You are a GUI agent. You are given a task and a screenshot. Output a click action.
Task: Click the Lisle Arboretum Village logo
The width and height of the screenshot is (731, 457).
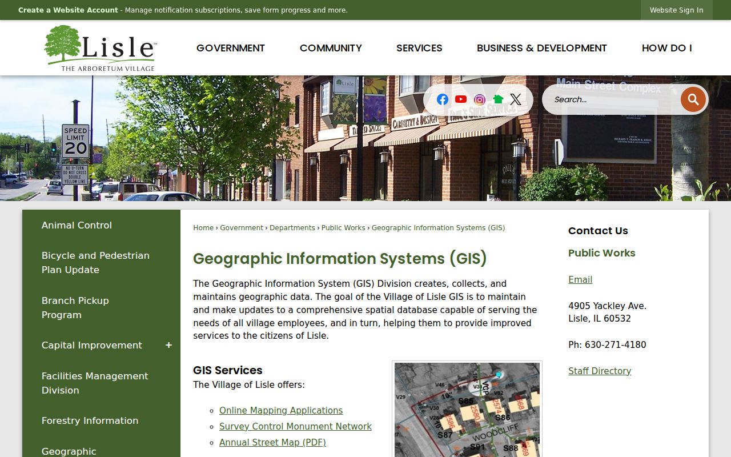pyautogui.click(x=100, y=48)
